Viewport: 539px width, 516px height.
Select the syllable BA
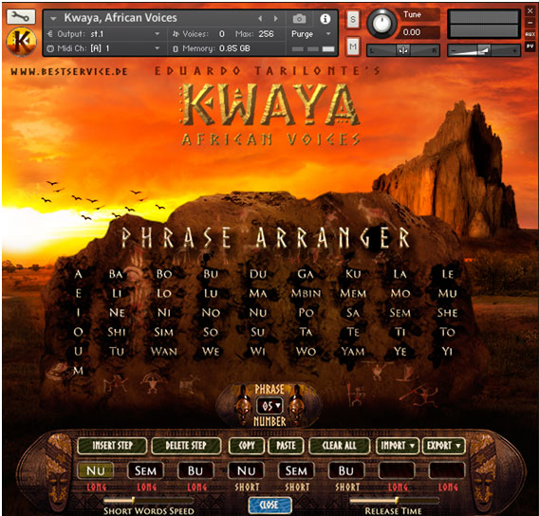pyautogui.click(x=116, y=274)
